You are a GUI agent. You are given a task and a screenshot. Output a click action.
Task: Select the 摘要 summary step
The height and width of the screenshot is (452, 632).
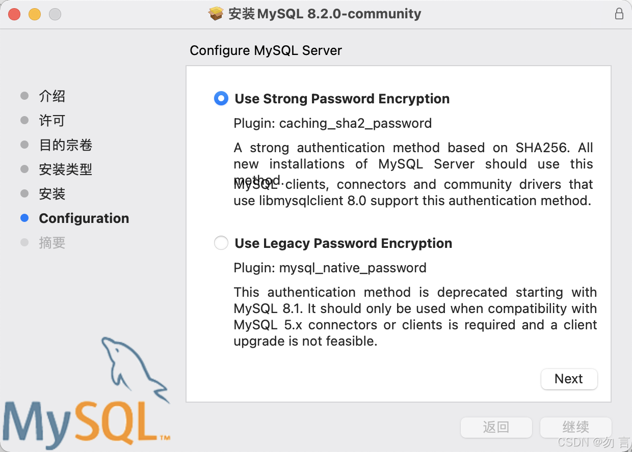(x=52, y=242)
